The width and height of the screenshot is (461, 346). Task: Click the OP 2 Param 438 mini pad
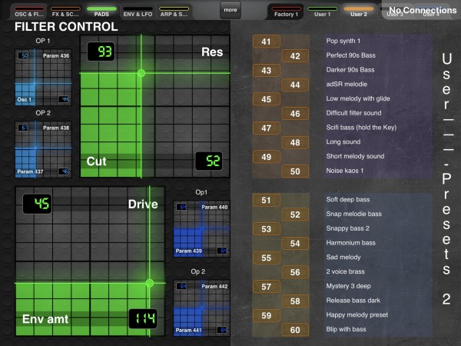[x=43, y=149]
